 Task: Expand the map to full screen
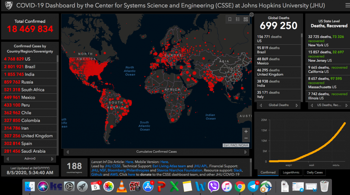(x=252, y=15)
